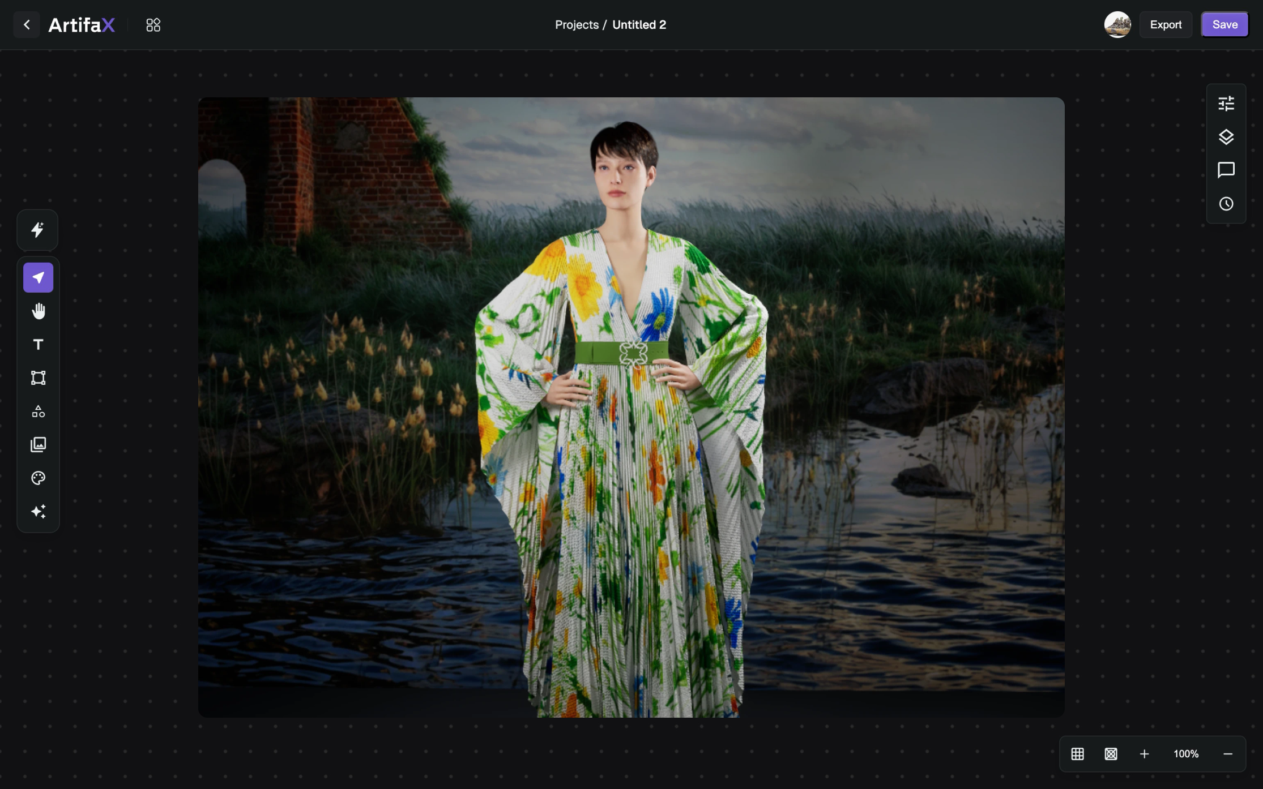Screen dimensions: 1263x789
Task: Zoom out with the minus button
Action: [1227, 754]
